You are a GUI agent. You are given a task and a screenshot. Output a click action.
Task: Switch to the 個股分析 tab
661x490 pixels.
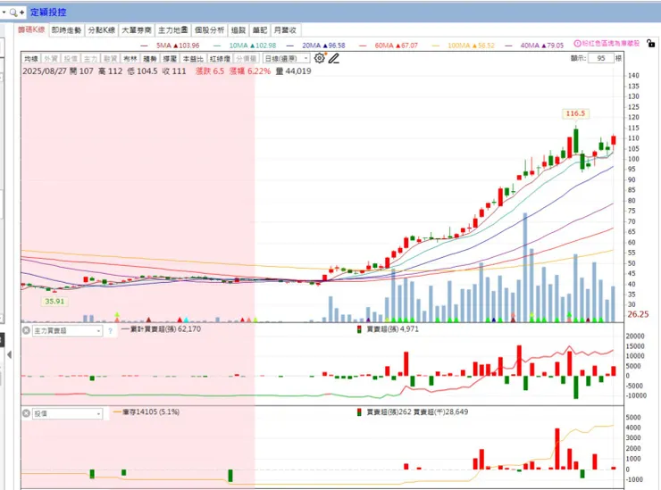click(210, 30)
